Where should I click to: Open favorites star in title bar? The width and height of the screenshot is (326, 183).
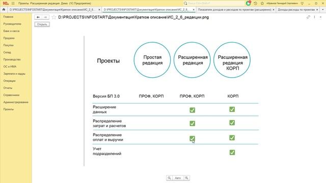[262, 4]
